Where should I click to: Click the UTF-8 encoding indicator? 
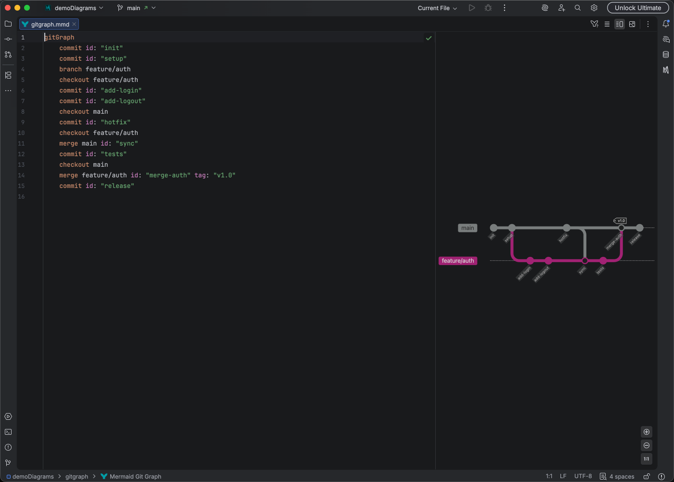click(583, 476)
